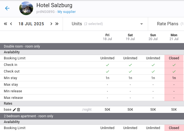Toggle Check in checkmark for Mon 21 Jul

click(174, 65)
